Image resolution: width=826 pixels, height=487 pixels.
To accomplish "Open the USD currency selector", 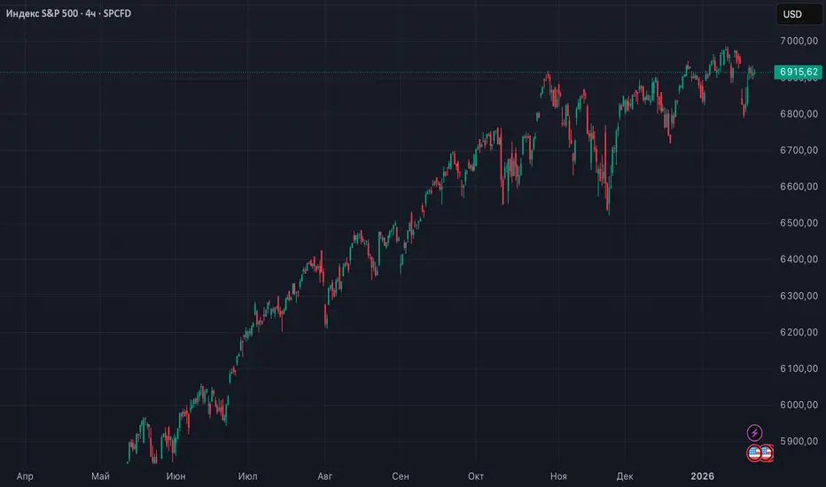I will tap(799, 14).
